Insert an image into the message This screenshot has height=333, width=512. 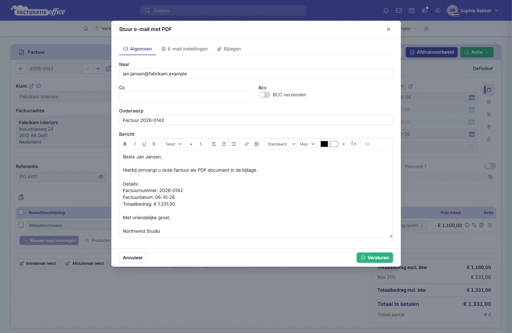[x=256, y=144]
